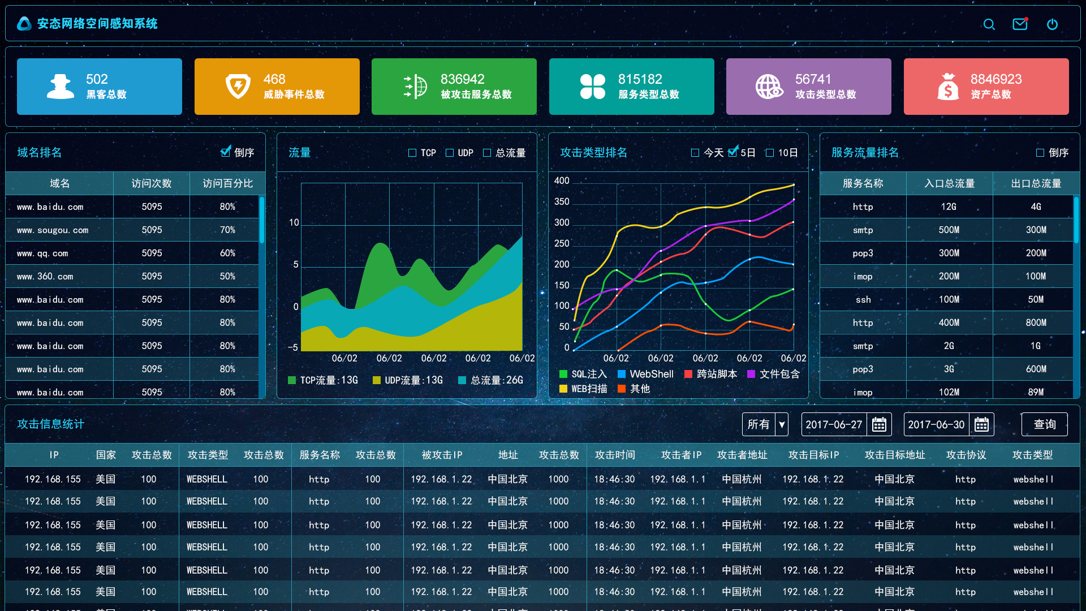Viewport: 1086px width, 611px height.
Task: Toggle the SQL注入 green legend swatch
Action: (563, 374)
